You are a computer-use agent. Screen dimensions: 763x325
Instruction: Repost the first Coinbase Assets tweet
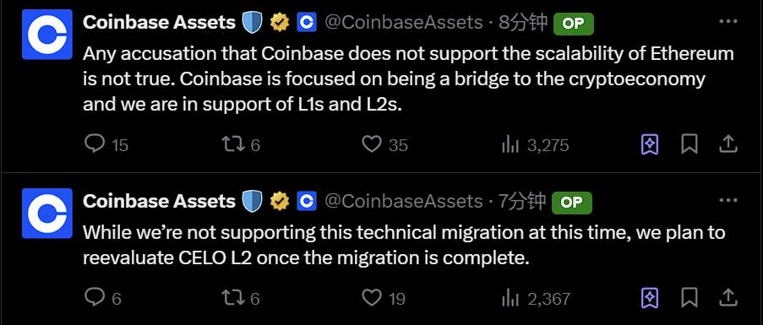(232, 144)
